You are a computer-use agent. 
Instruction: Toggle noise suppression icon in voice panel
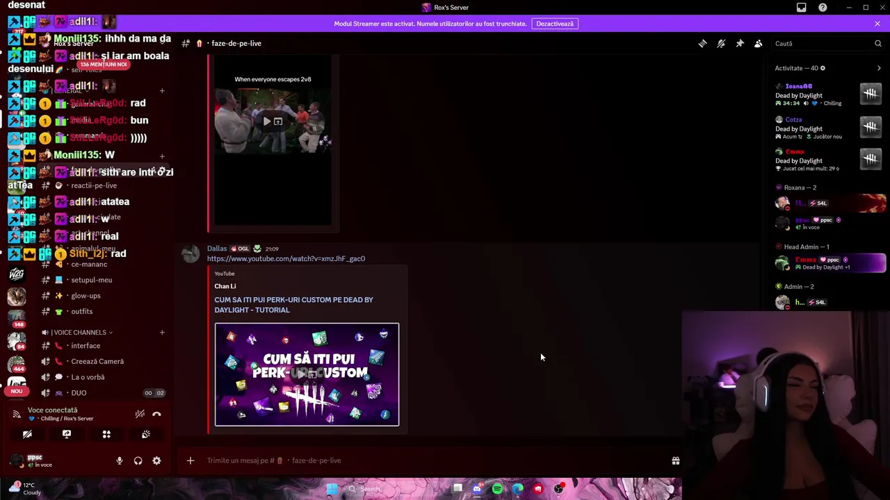point(140,414)
